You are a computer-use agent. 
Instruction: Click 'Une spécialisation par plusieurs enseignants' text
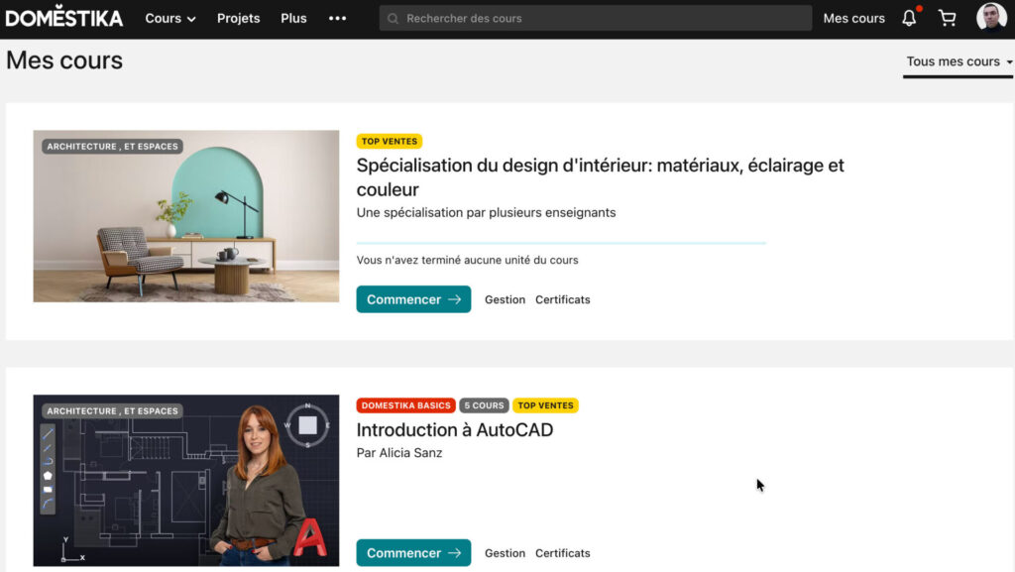click(486, 213)
